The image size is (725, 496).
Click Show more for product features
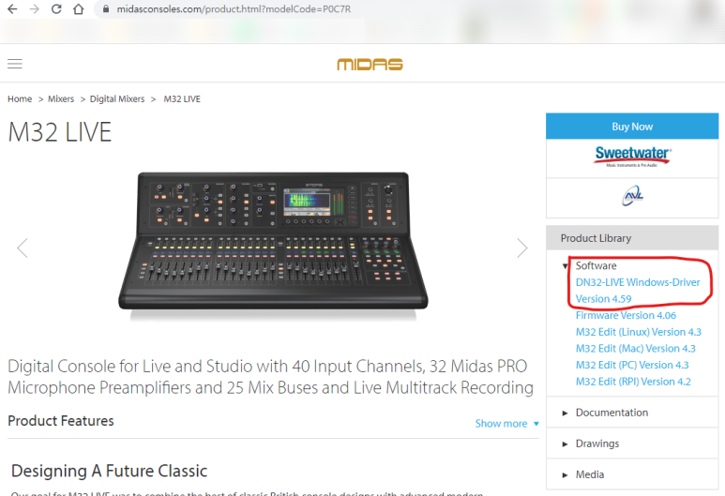pos(506,424)
